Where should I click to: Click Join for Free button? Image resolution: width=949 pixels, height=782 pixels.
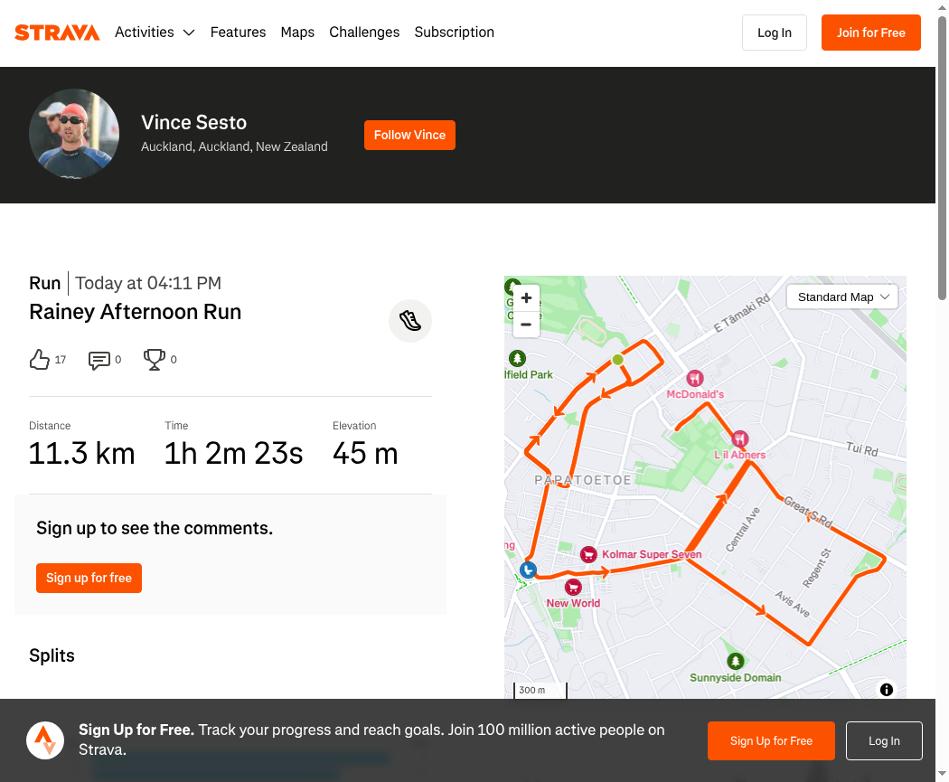tap(871, 33)
